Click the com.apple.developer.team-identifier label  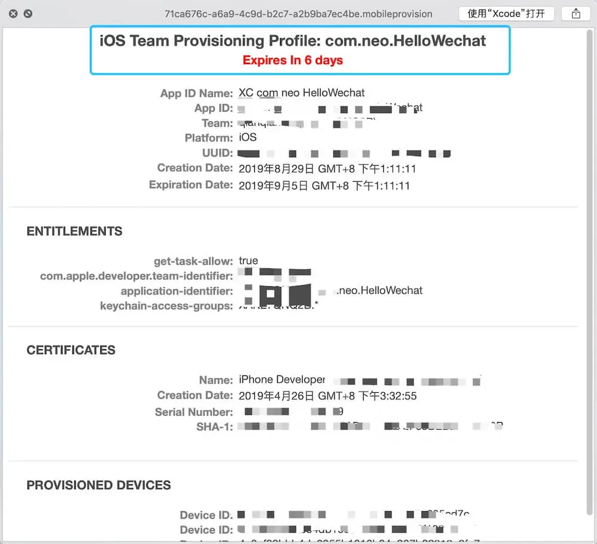tap(137, 276)
